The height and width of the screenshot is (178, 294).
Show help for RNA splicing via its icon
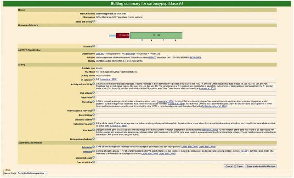point(93,92)
